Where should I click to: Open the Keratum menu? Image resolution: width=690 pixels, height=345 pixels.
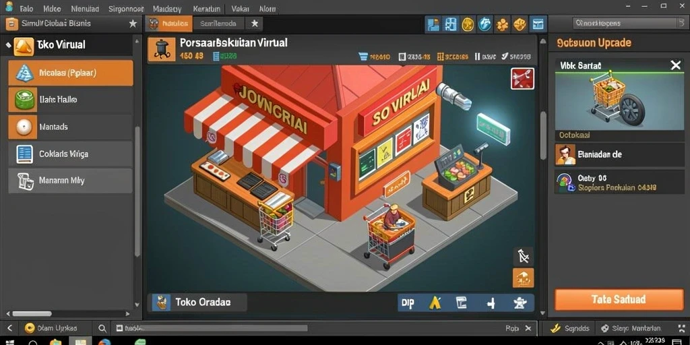tap(206, 8)
